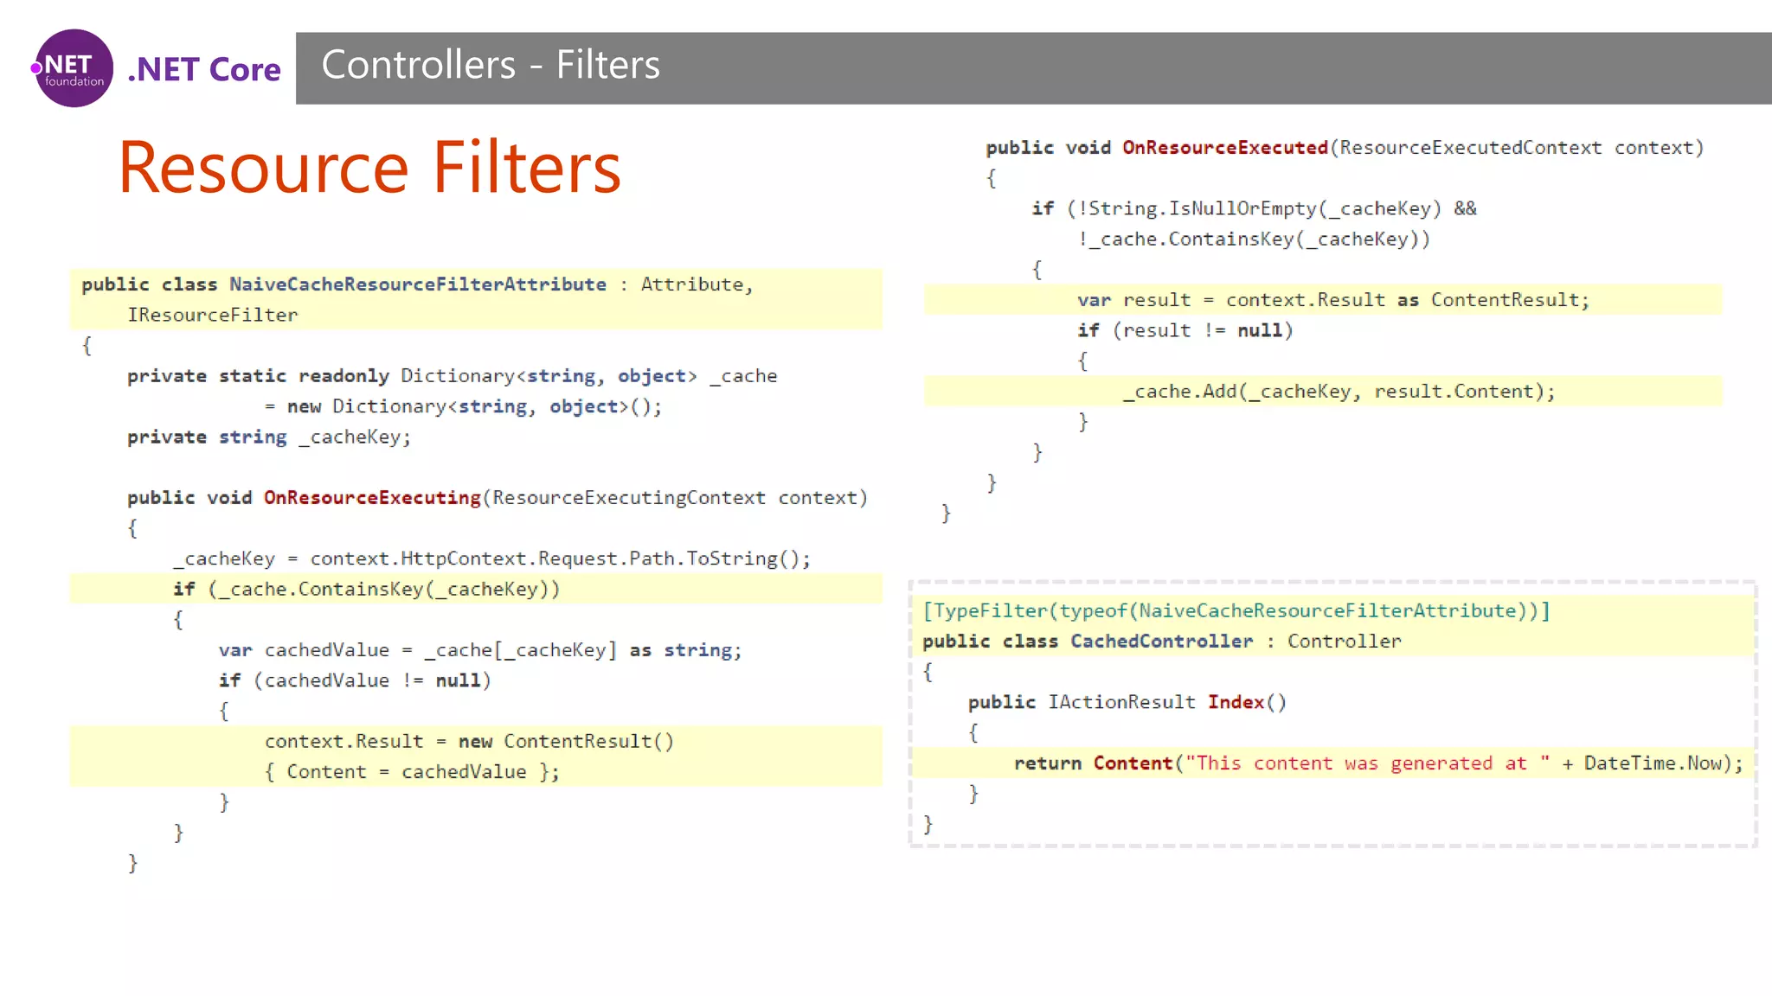The height and width of the screenshot is (996, 1772).
Task: Click 'context.Result = new ContentResult()' line
Action: pyautogui.click(x=469, y=742)
